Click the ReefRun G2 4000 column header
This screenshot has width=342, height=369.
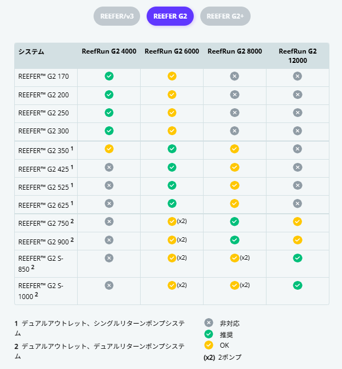109,51
